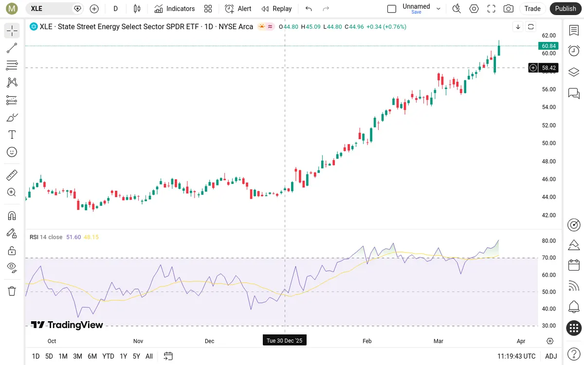
Task: Open the object tree layers panel
Action: pyautogui.click(x=574, y=72)
